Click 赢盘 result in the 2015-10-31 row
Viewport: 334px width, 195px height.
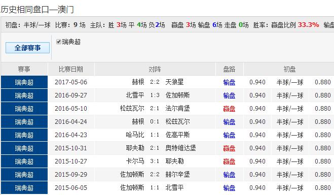click(x=229, y=148)
